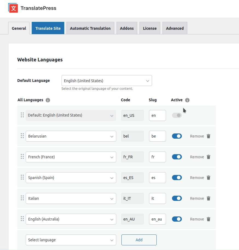Click trash icon for Italian
The width and height of the screenshot is (239, 250).
[x=208, y=198]
